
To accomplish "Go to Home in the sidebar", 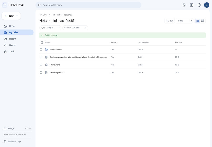I will coord(17,26).
